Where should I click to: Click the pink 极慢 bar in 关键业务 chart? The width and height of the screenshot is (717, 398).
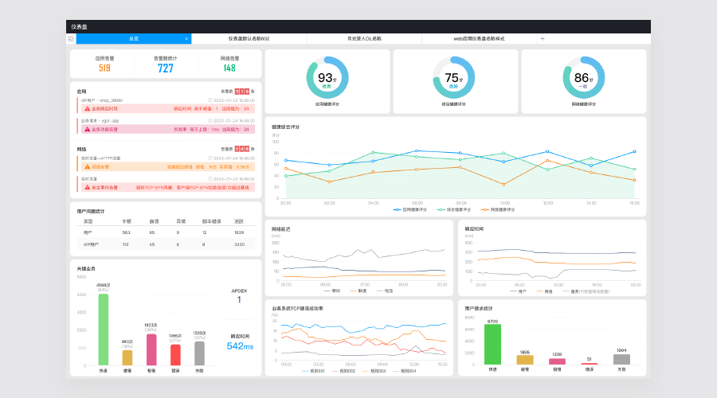pyautogui.click(x=151, y=349)
